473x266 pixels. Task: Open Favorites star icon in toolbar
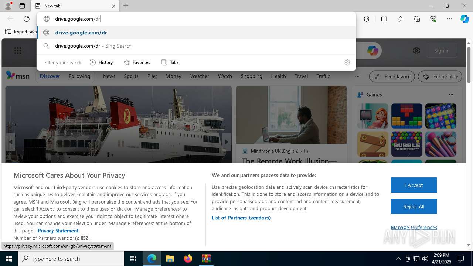[401, 19]
